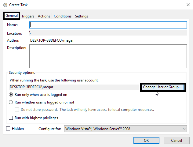Close the Create Task dialog window
Viewport: 193px width, 147px height.
[187, 5]
